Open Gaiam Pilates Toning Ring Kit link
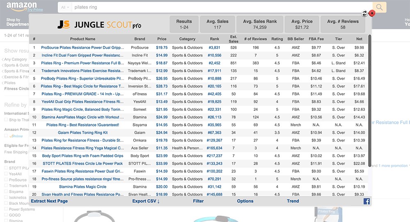The height and width of the screenshot is (222, 410). tap(83, 133)
